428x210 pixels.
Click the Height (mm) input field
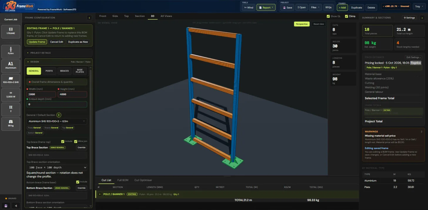coord(72,94)
